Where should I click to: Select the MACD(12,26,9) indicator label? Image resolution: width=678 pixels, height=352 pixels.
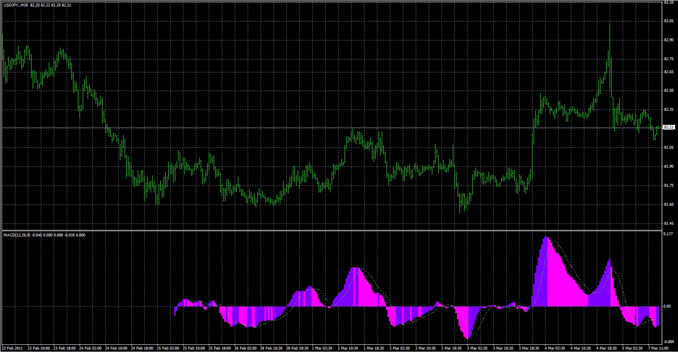(16, 235)
